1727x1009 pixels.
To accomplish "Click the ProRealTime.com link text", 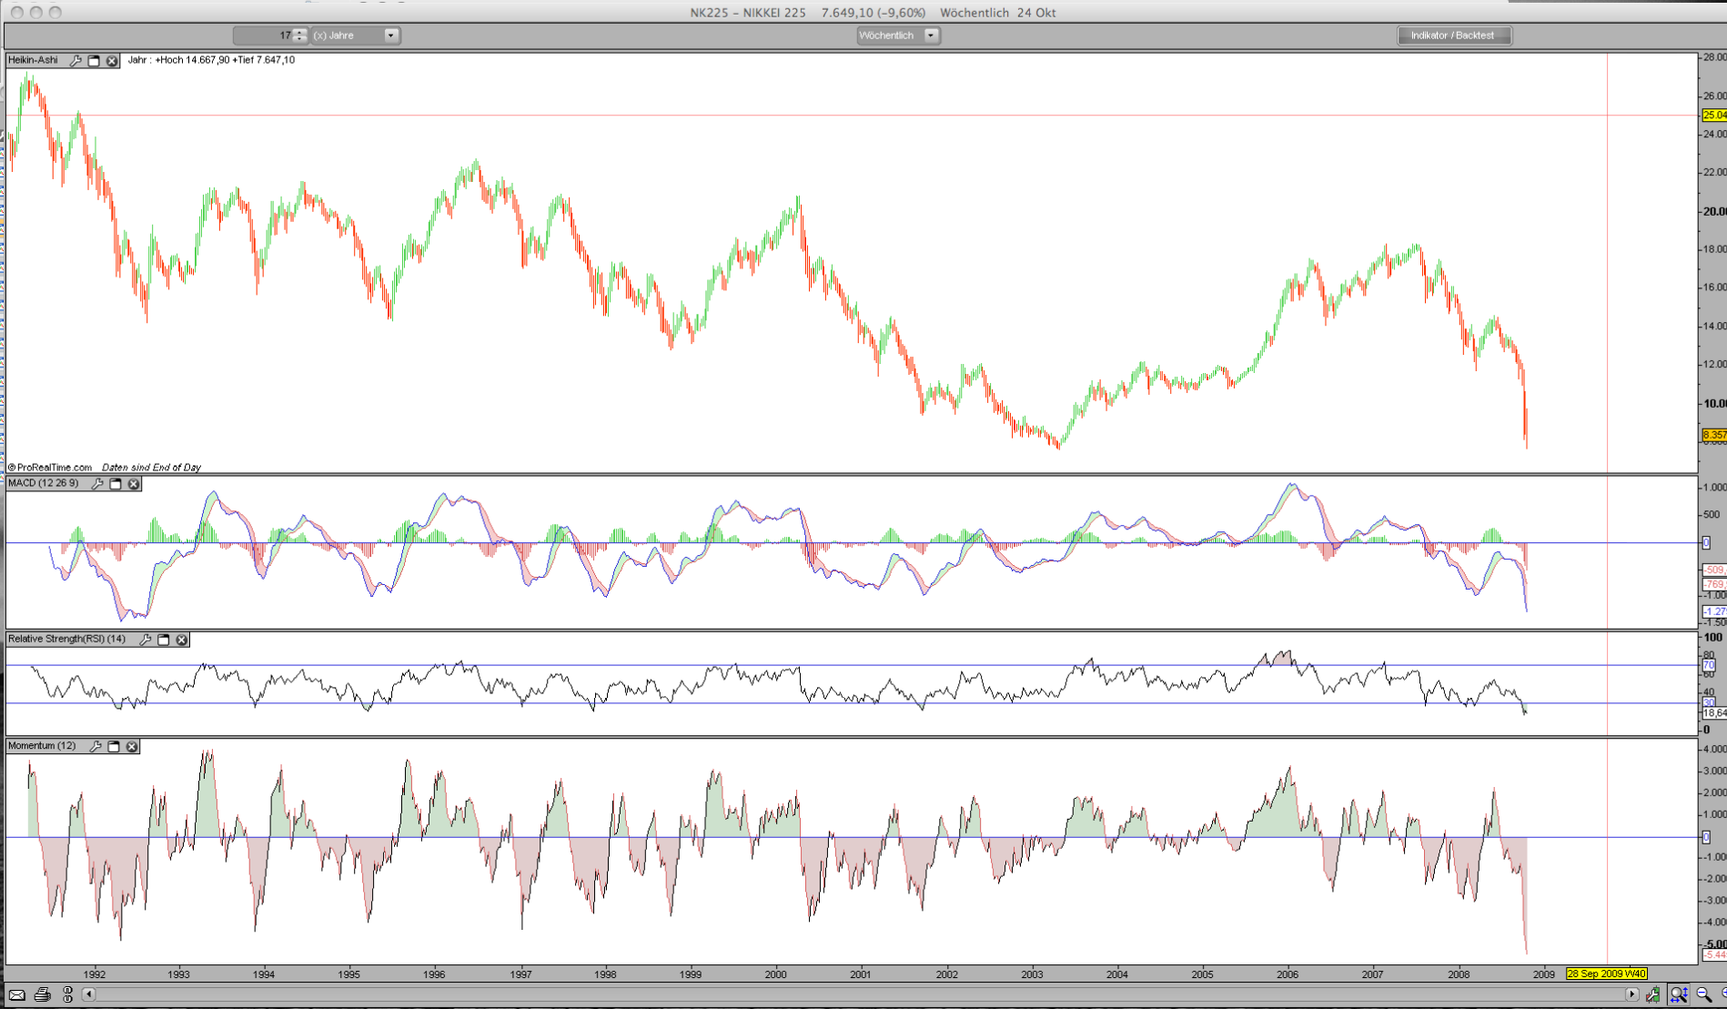I will point(54,468).
